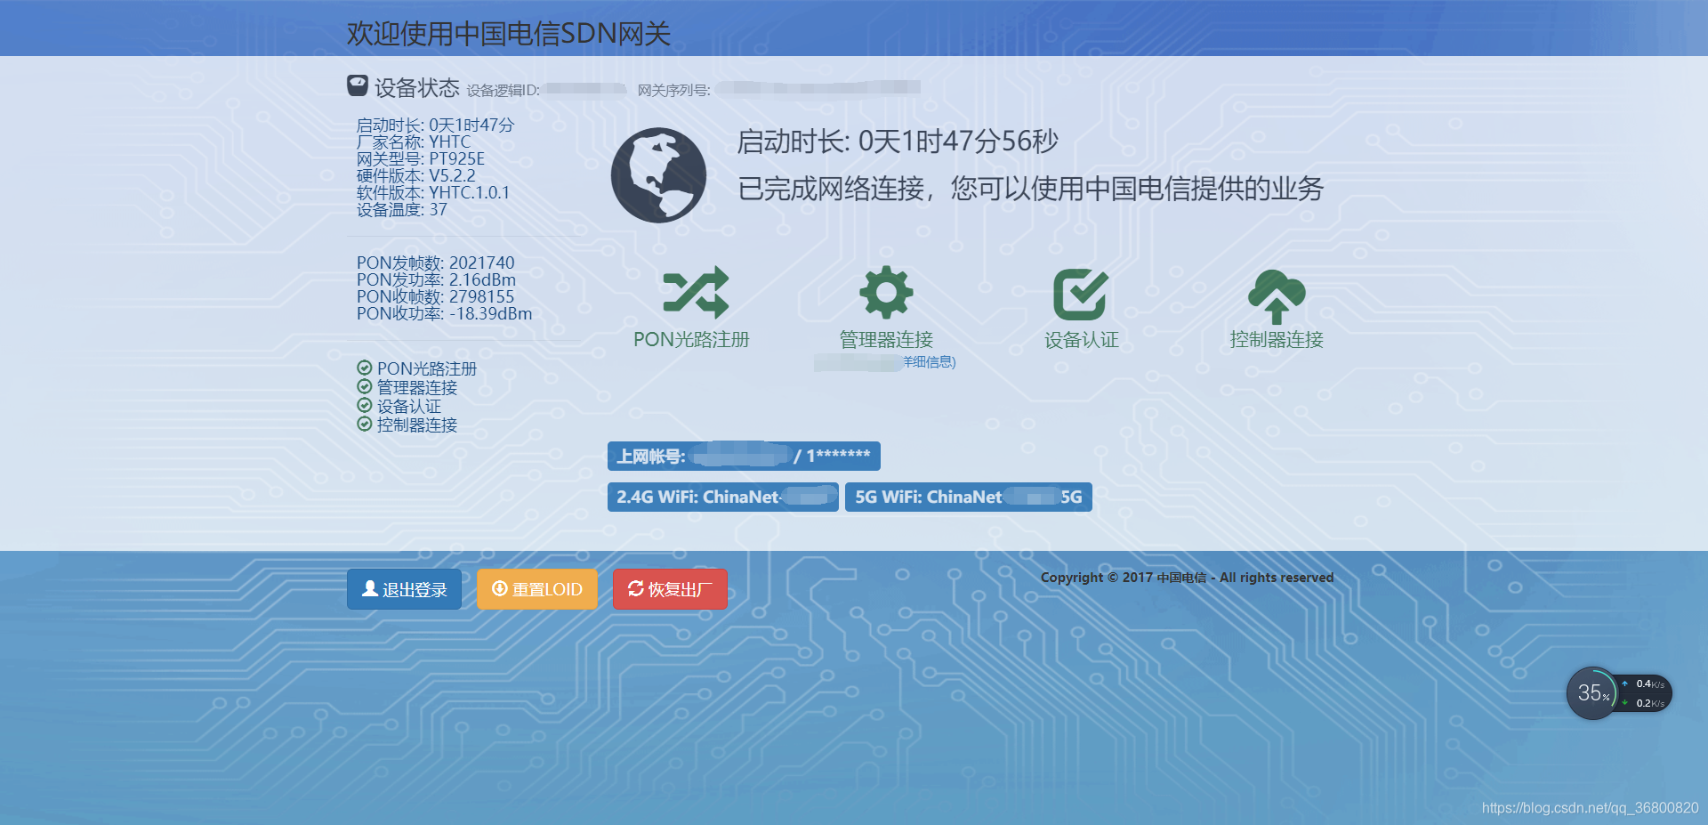The width and height of the screenshot is (1708, 825).
Task: Click the 欢迎使用中国电信SDN网关 title
Action: click(509, 33)
